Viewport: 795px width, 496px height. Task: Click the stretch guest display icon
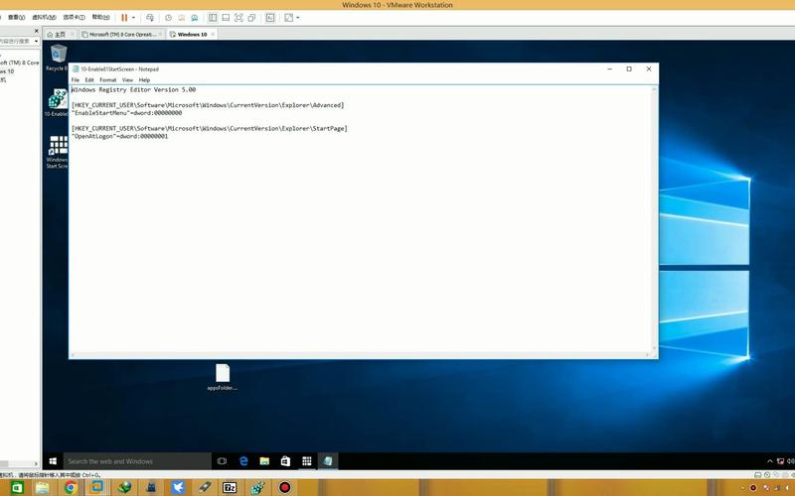pyautogui.click(x=288, y=17)
